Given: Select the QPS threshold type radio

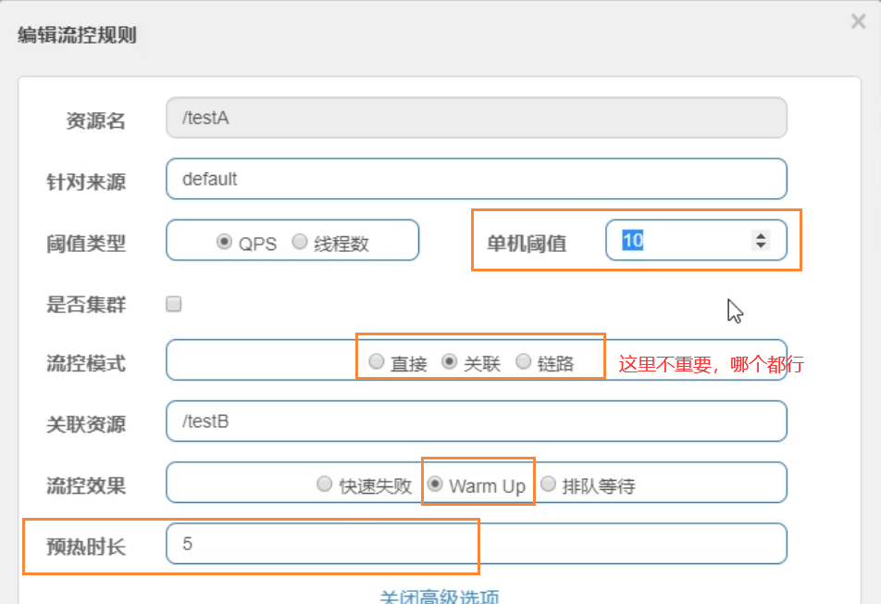Looking at the screenshot, I should pos(224,242).
